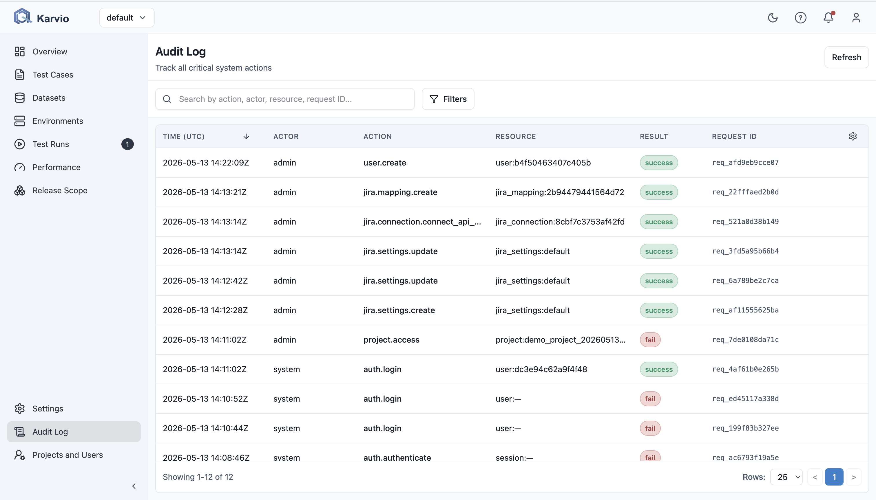Viewport: 876px width, 500px height.
Task: Open the user profile icon
Action: [x=856, y=18]
